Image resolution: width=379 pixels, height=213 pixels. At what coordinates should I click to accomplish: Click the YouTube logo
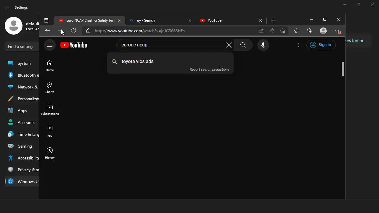[x=74, y=45]
